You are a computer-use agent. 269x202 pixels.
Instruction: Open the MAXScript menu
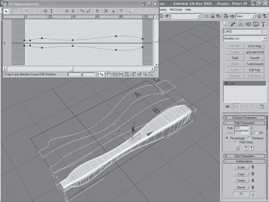click(176, 10)
